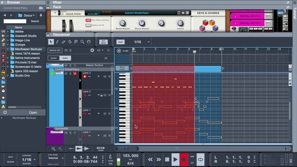Select the Pencil tool
Viewport: 297px width, 167px height.
tap(57, 42)
